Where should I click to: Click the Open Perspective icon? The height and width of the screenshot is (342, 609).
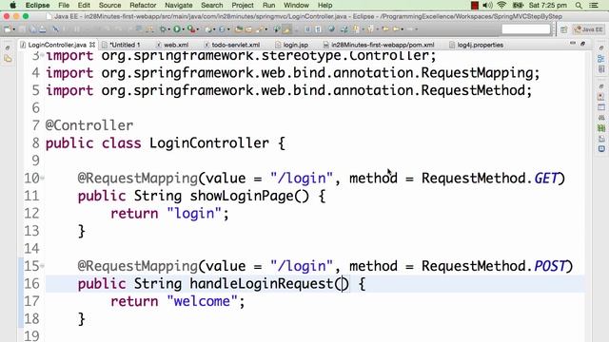tap(563, 29)
